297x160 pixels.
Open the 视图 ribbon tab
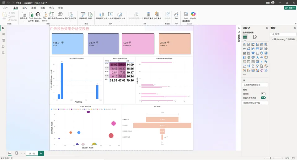pos(43,8)
